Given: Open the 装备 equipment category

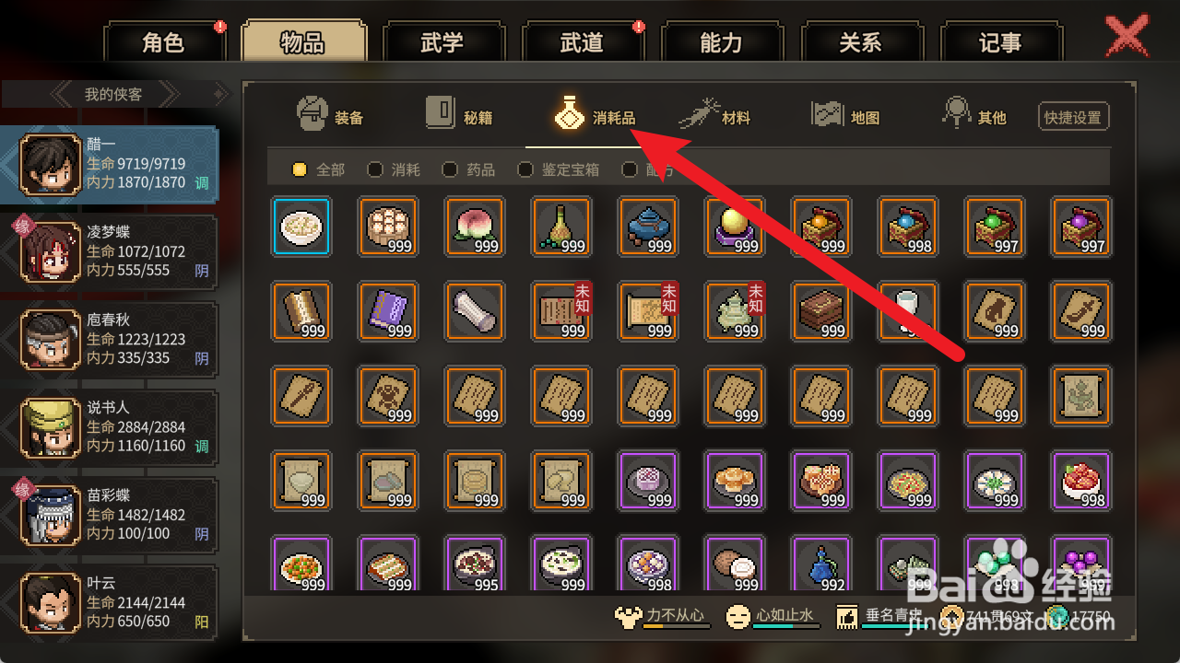Looking at the screenshot, I should 330,115.
